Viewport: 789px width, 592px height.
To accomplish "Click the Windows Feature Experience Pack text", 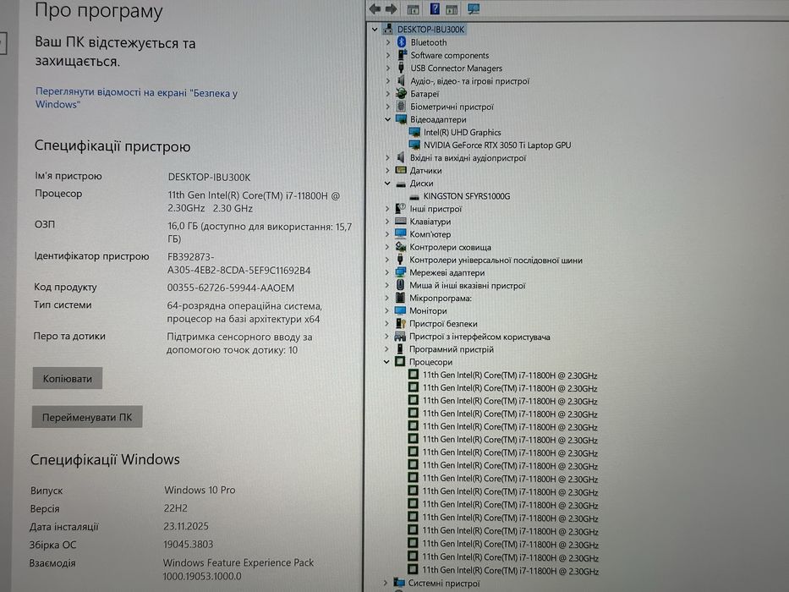I will 238,562.
